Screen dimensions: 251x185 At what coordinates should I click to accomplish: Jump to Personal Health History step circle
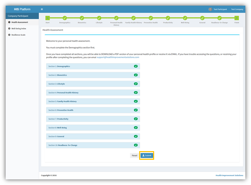point(116,18)
